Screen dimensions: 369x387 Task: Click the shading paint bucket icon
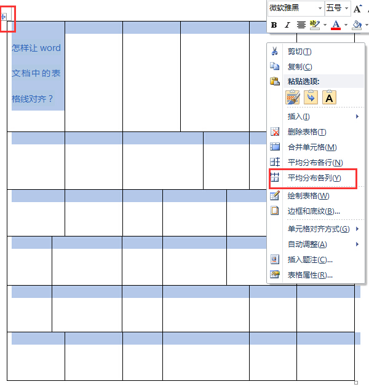(357, 25)
